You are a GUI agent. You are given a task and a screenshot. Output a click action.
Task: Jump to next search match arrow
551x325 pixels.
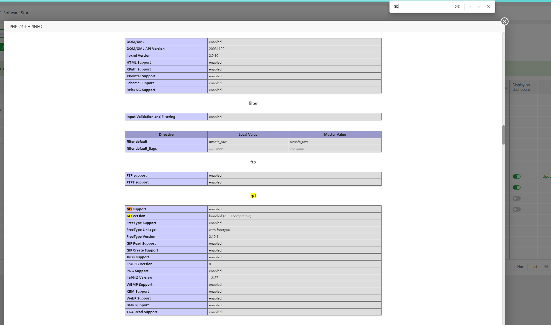(x=480, y=7)
